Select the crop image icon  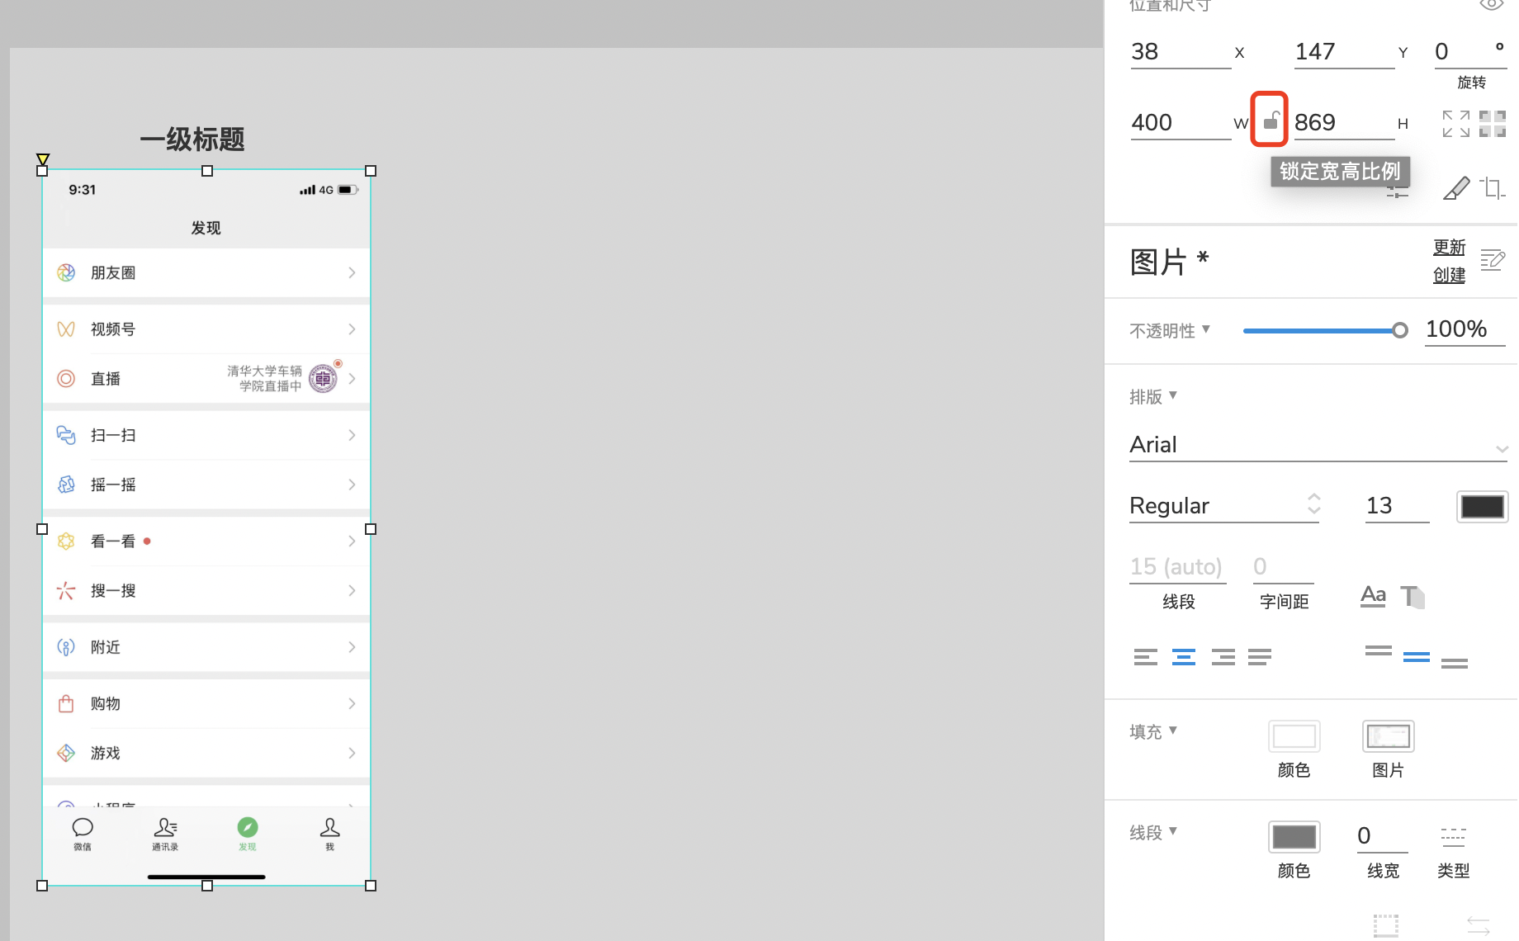tap(1493, 188)
